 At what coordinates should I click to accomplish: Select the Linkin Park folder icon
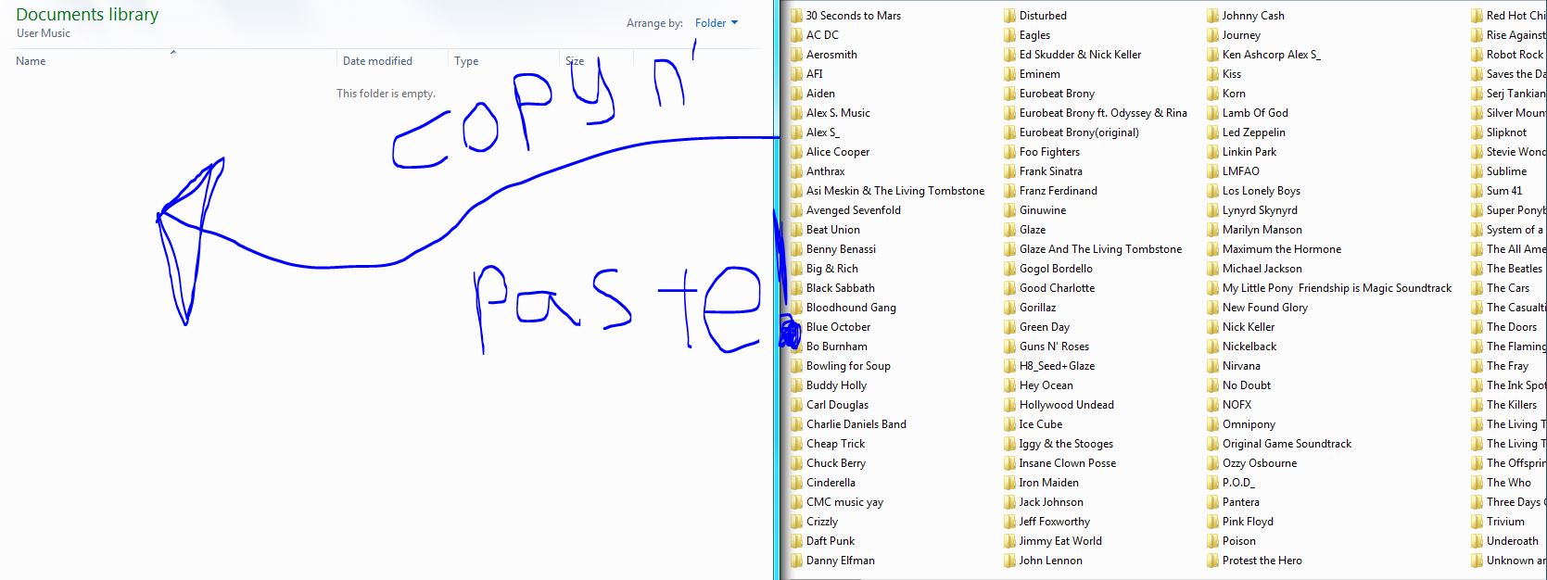tap(1212, 152)
